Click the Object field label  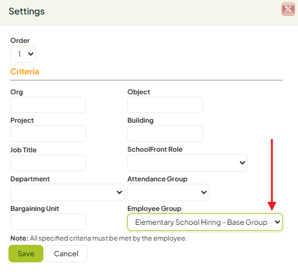139,92
